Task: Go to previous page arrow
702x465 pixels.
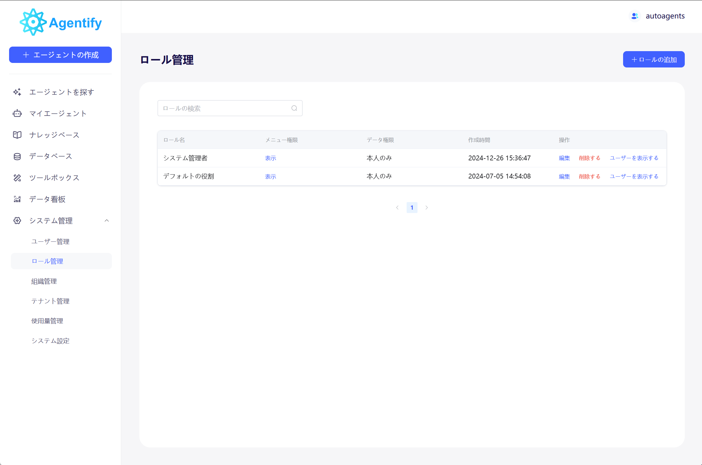Action: click(397, 208)
